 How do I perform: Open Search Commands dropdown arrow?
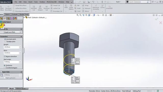pos(150,2)
